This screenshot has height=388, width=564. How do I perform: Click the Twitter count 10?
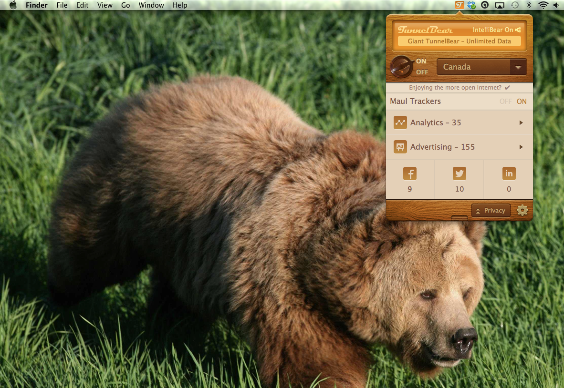(x=460, y=189)
